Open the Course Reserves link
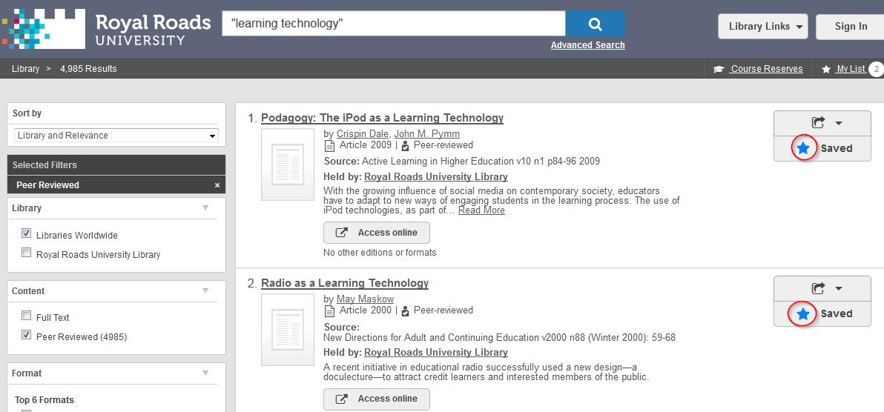Screen dimensions: 884x412 [x=767, y=69]
